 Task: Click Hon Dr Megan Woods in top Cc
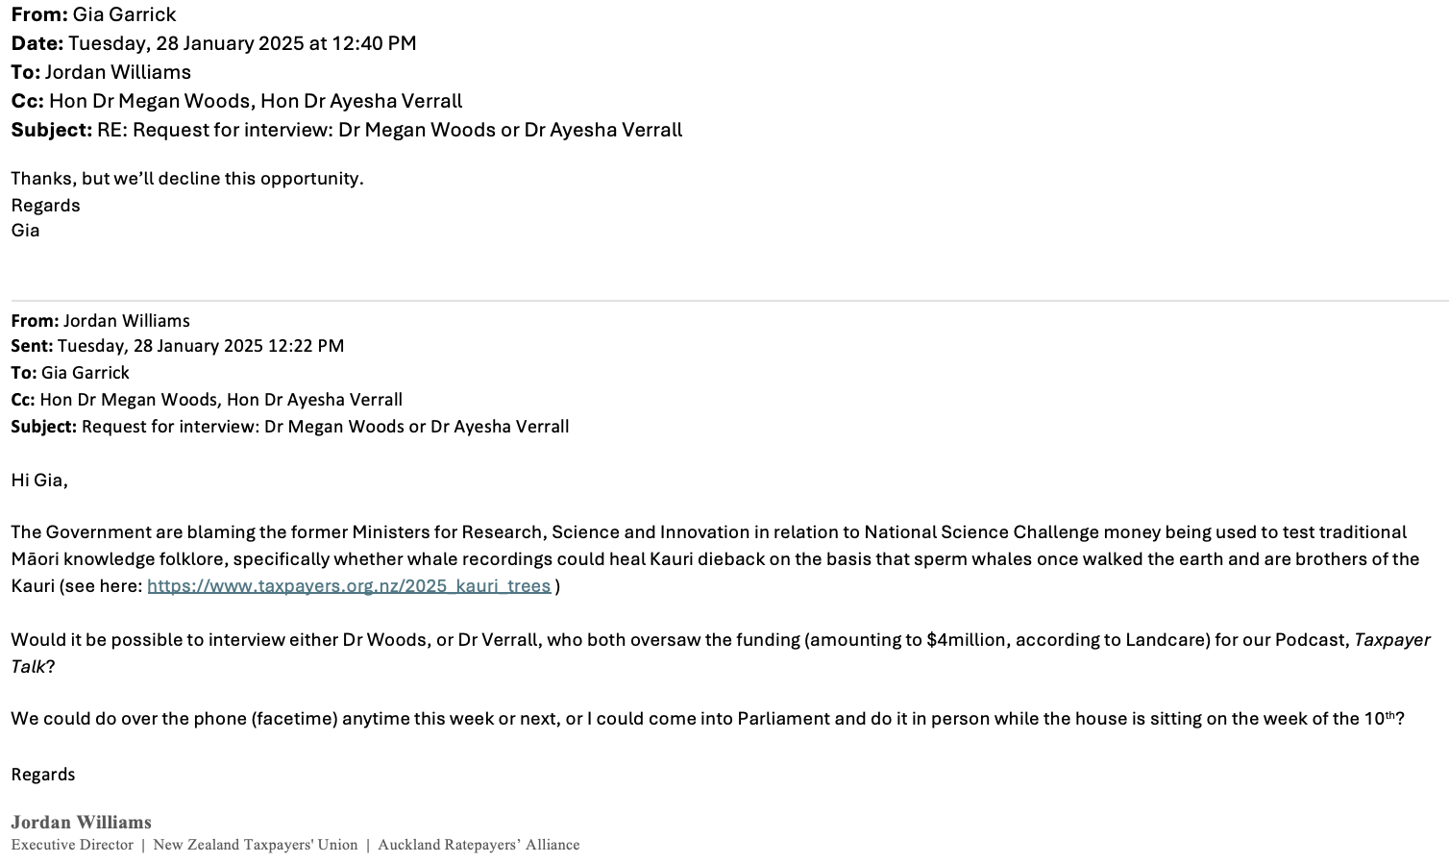[x=151, y=101]
